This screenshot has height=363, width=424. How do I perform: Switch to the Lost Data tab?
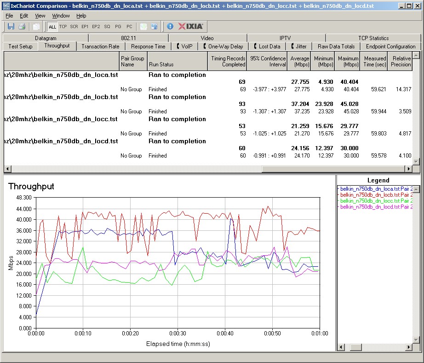click(x=267, y=47)
